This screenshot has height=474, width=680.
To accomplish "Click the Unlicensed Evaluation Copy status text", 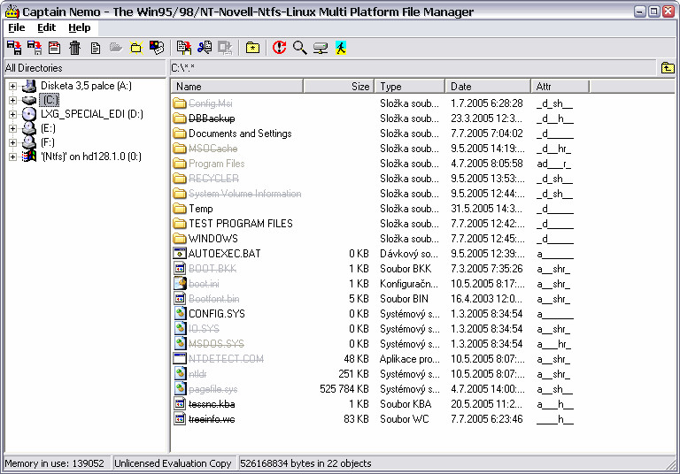I will (x=173, y=463).
